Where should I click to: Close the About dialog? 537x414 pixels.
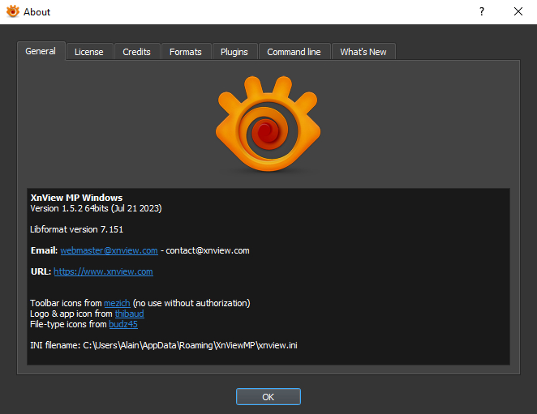coord(518,11)
